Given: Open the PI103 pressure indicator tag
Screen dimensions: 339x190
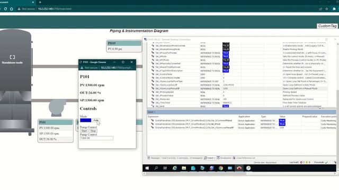Looking at the screenshot, I should click(124, 43).
